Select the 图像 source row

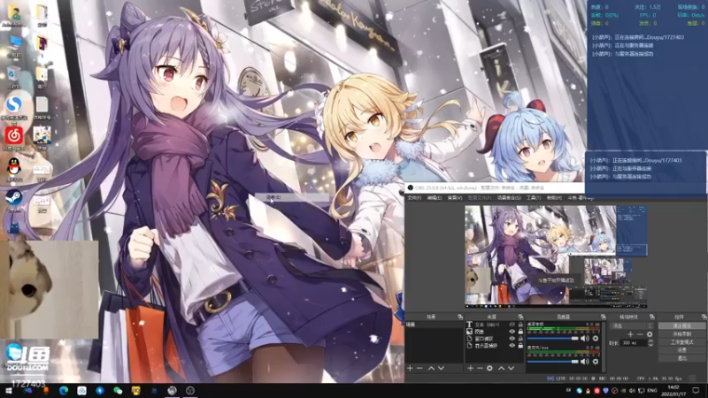[x=495, y=331]
